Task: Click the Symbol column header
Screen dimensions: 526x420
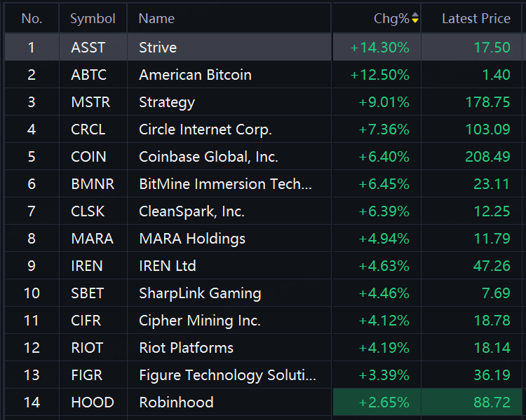Action: coord(93,18)
